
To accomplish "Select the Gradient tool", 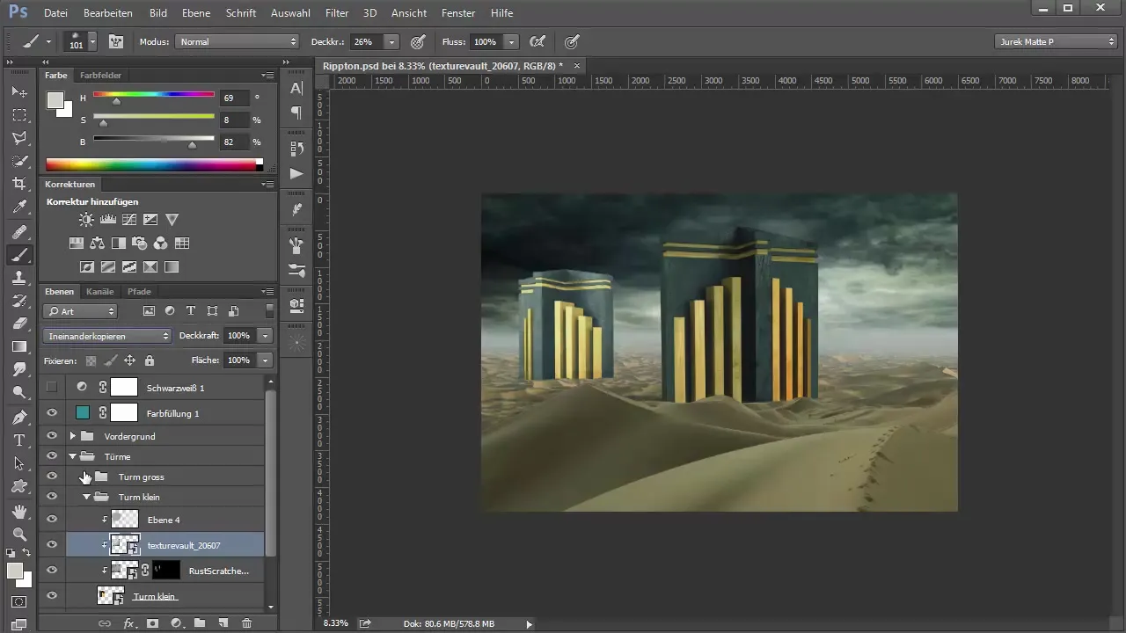I will coord(19,346).
